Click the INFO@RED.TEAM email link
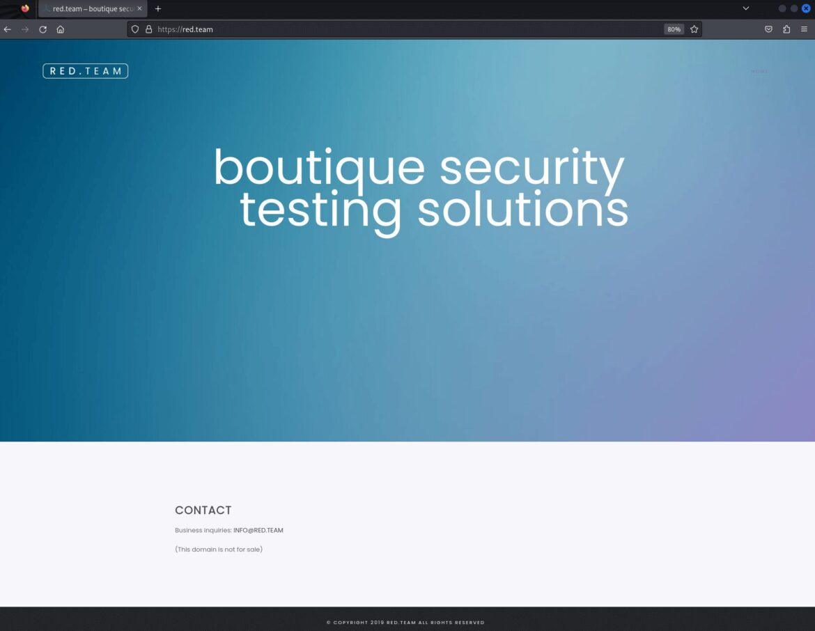815x631 pixels. click(258, 531)
